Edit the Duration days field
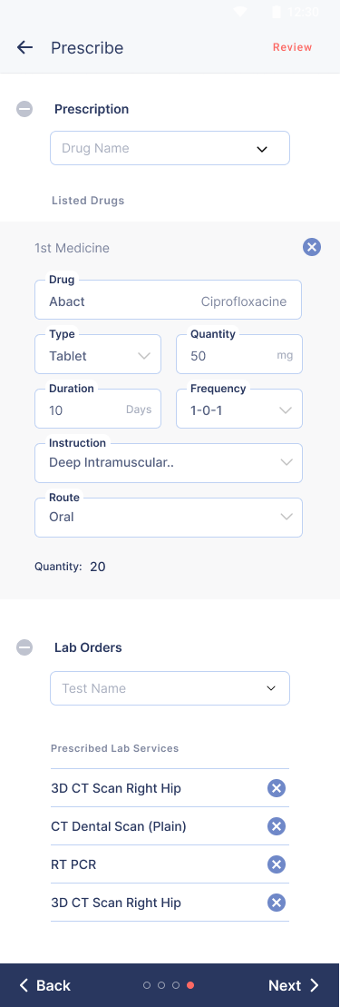 [x=98, y=410]
